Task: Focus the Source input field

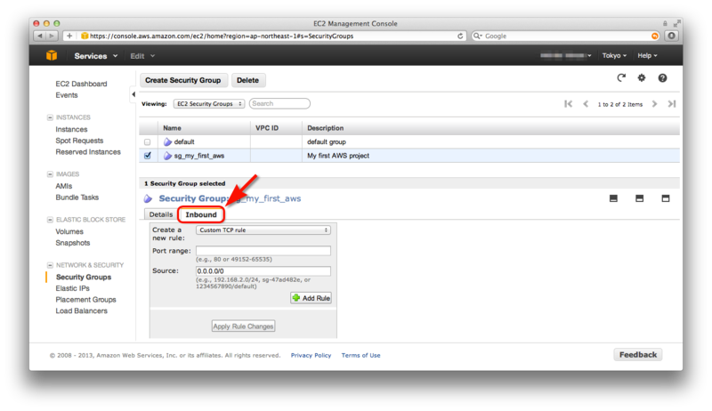Action: click(263, 270)
